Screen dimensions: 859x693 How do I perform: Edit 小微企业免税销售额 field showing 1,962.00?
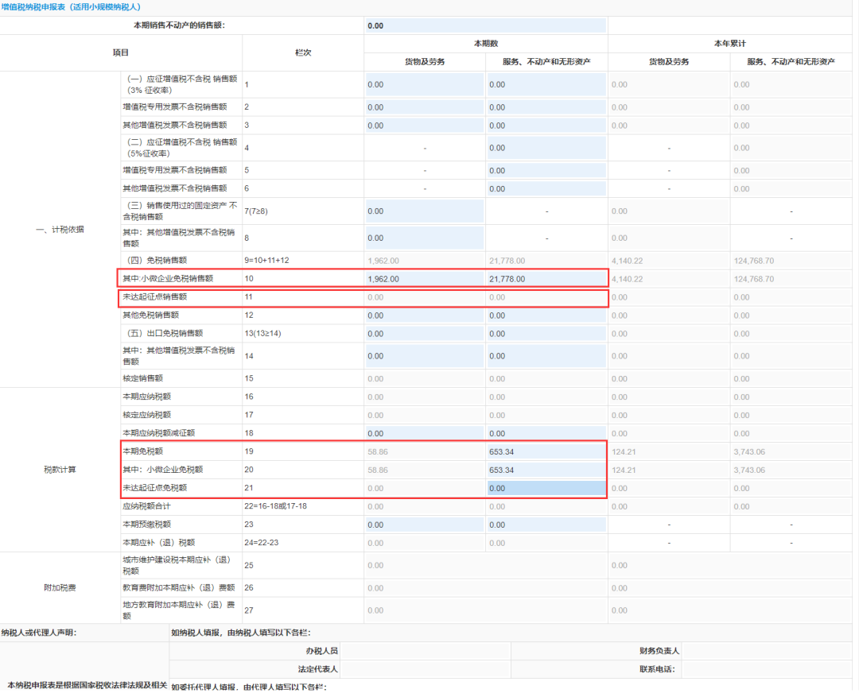[425, 279]
